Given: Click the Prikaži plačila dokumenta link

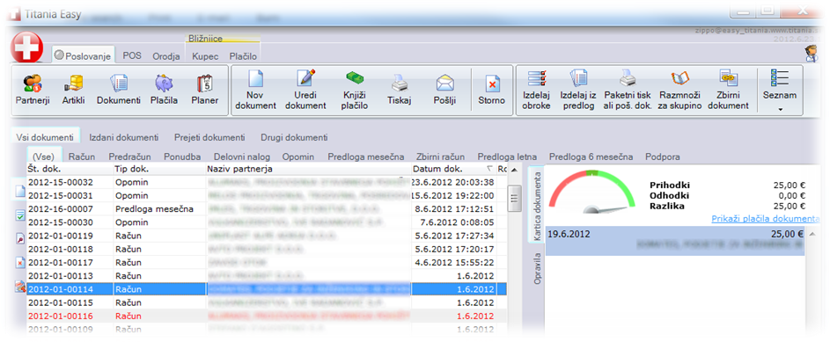Looking at the screenshot, I should coord(766,218).
